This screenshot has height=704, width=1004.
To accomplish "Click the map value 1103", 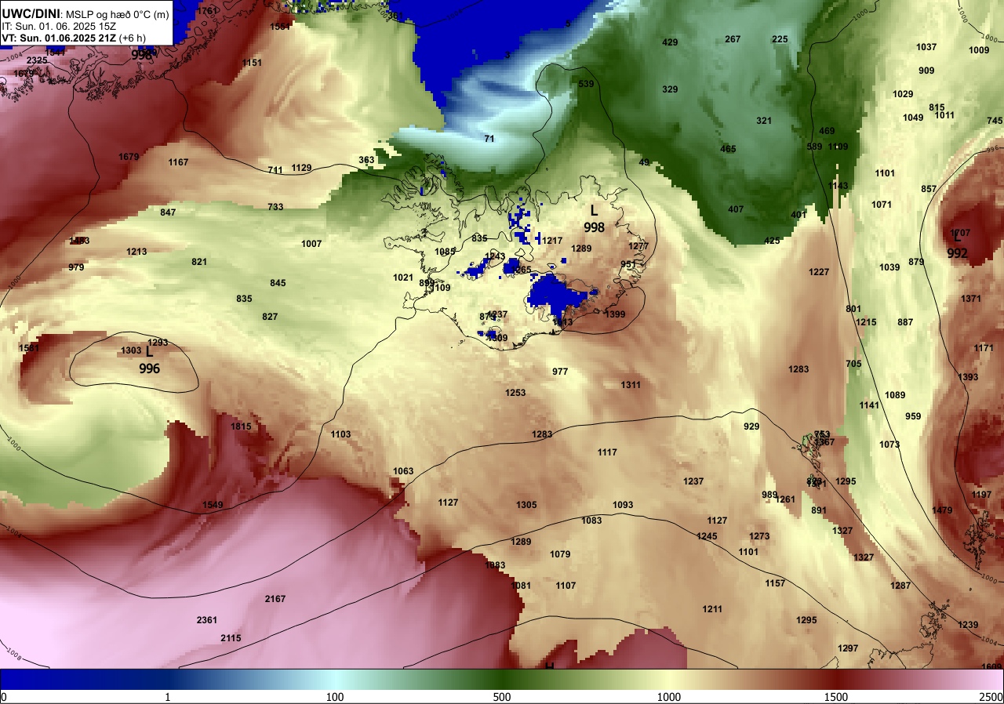I will click(x=340, y=434).
